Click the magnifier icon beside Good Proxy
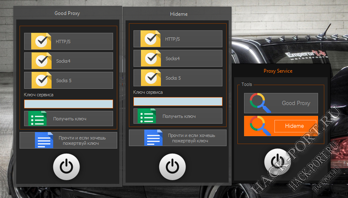The height and width of the screenshot is (198, 348). (x=260, y=103)
